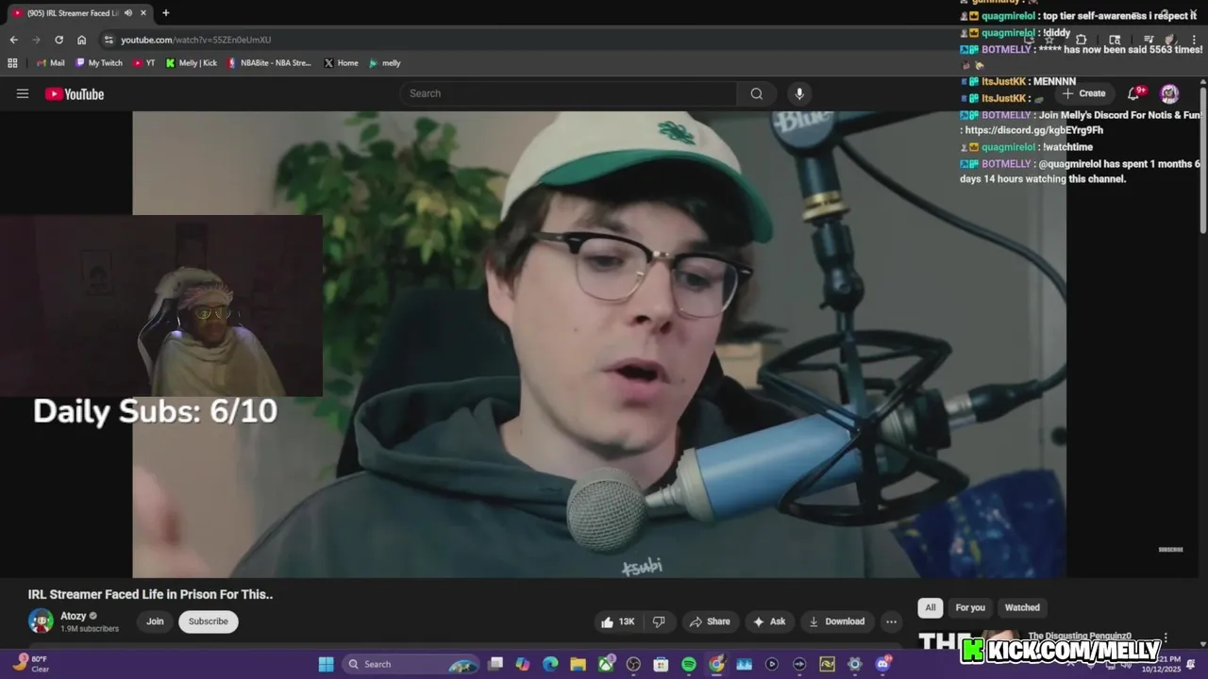Viewport: 1208px width, 679px height.
Task: Open the Atozy channel avatar
Action: click(x=41, y=621)
